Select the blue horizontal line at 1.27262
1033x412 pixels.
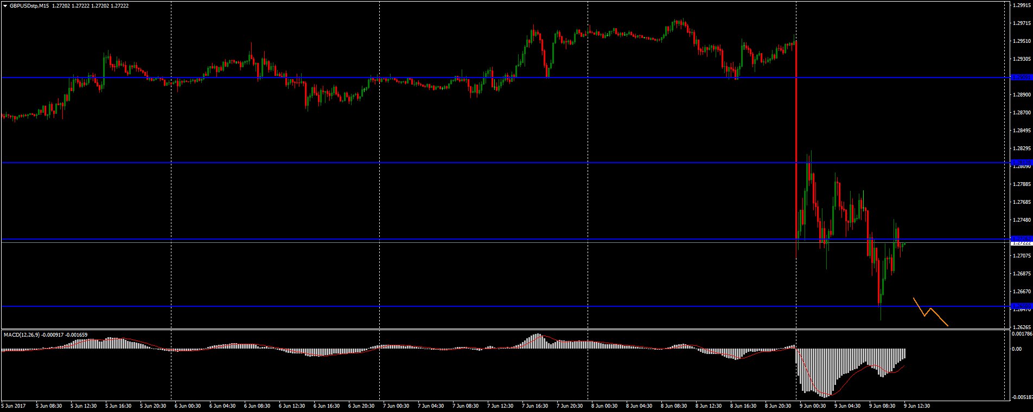point(434,239)
